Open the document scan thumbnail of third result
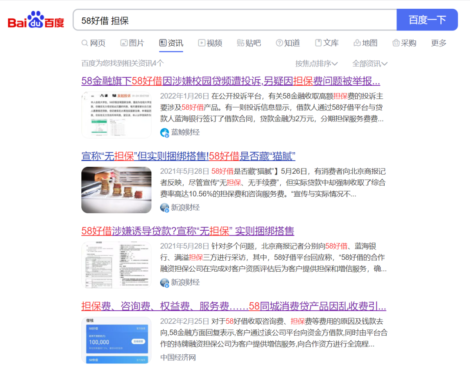 tap(116, 265)
